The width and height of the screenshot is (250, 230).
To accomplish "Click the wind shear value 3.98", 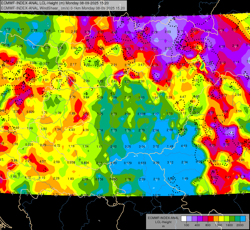I will pyautogui.click(x=127, y=114).
